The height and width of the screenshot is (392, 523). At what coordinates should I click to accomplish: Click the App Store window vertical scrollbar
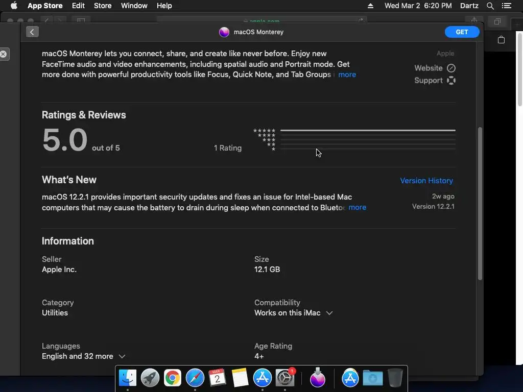[x=480, y=203]
